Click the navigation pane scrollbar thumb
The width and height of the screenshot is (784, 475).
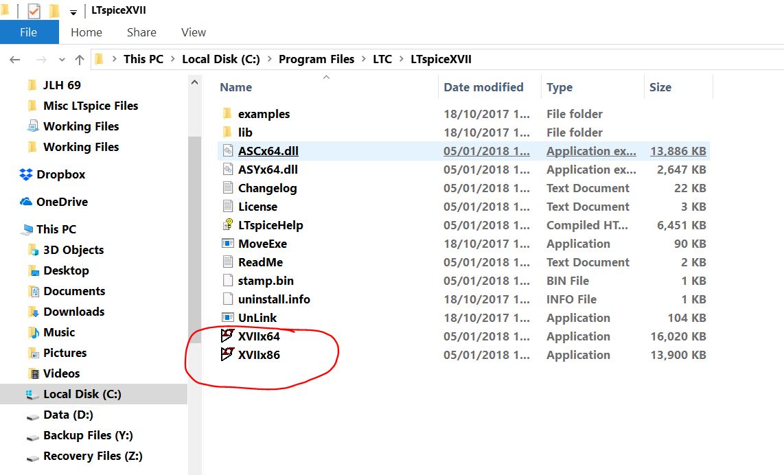[194, 240]
